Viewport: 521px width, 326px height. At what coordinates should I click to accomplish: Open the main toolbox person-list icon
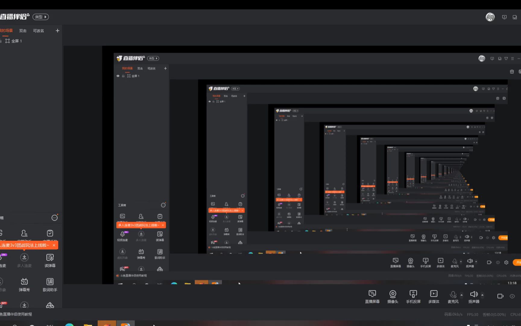coord(24,233)
